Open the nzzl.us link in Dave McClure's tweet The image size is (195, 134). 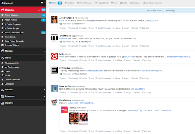pyautogui.click(x=138, y=89)
